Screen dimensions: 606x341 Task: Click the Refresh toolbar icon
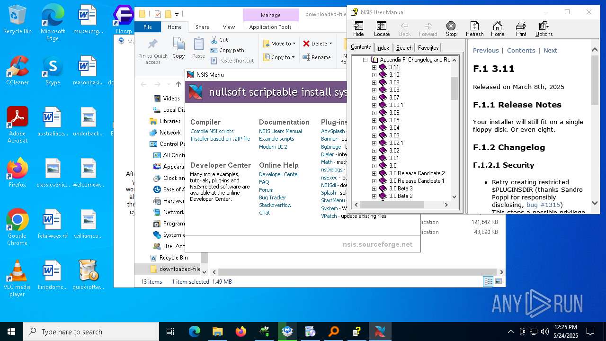[474, 29]
